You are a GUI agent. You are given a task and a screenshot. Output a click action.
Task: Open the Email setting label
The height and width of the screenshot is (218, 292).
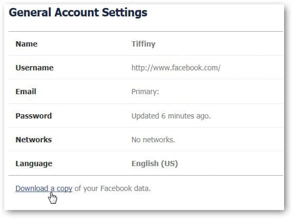(26, 92)
